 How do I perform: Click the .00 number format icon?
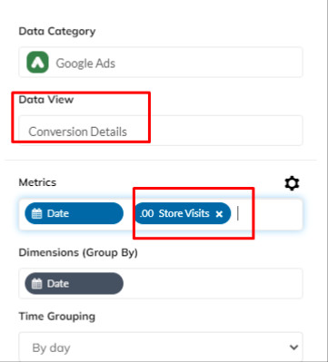point(146,213)
